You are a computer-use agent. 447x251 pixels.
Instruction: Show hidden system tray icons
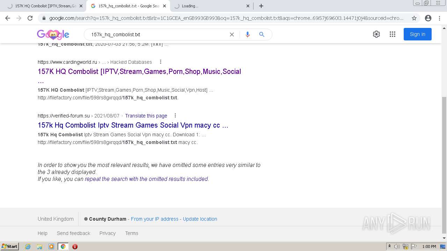tap(389, 246)
